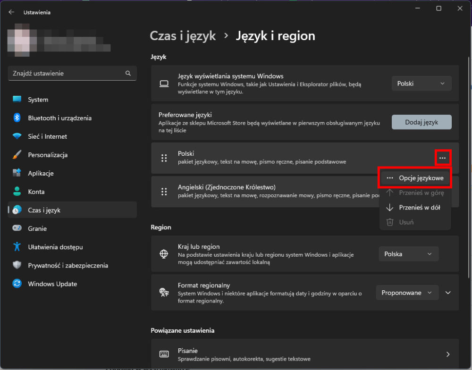Image resolution: width=472 pixels, height=370 pixels.
Task: Click the Wi-Fi icon for Sieć i Internet
Action: 17,136
